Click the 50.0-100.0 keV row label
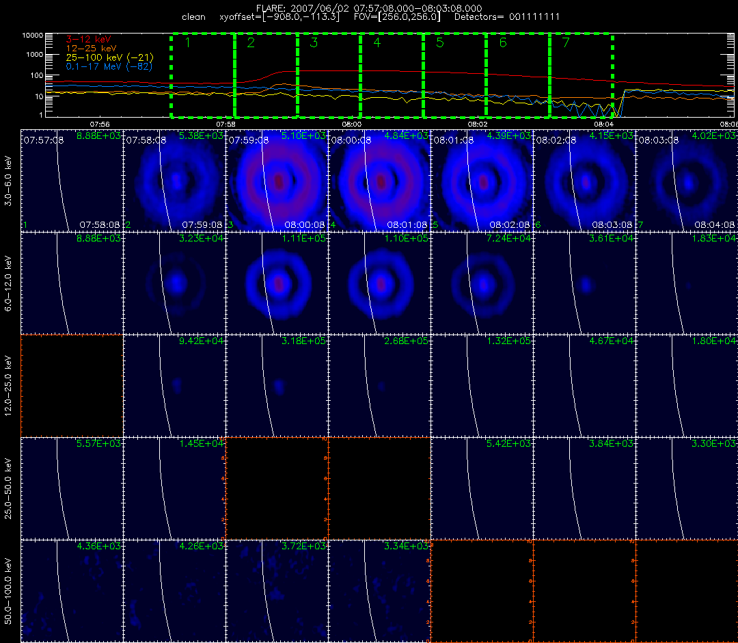Screen dimensions: 738x643 [8, 591]
